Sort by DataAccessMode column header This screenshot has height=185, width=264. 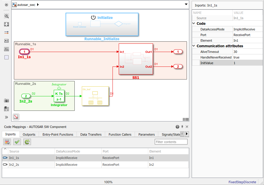78,151
